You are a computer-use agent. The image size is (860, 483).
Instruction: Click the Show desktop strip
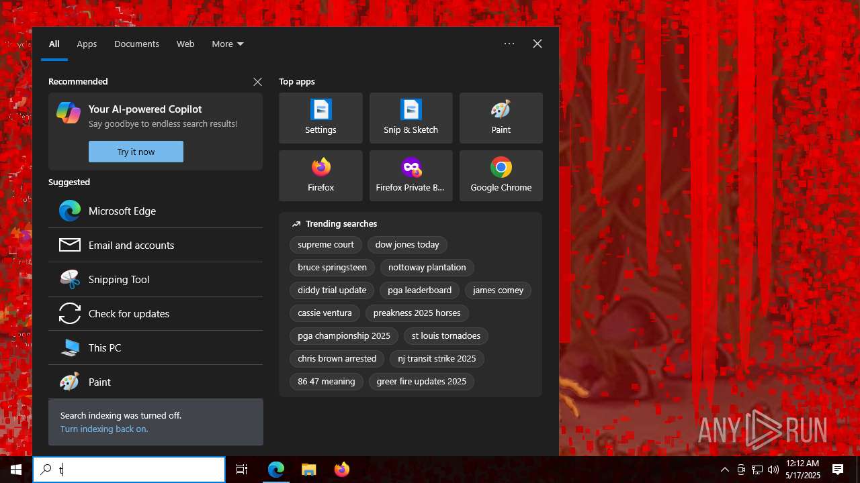[x=858, y=470]
